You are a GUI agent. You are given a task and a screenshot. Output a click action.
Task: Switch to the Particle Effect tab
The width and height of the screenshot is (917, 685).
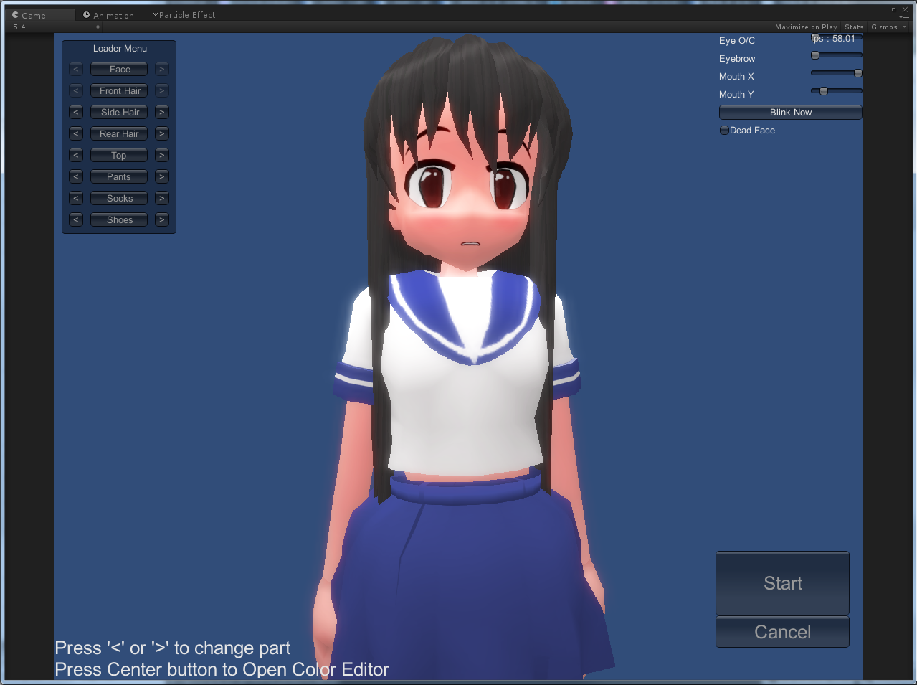click(x=184, y=15)
